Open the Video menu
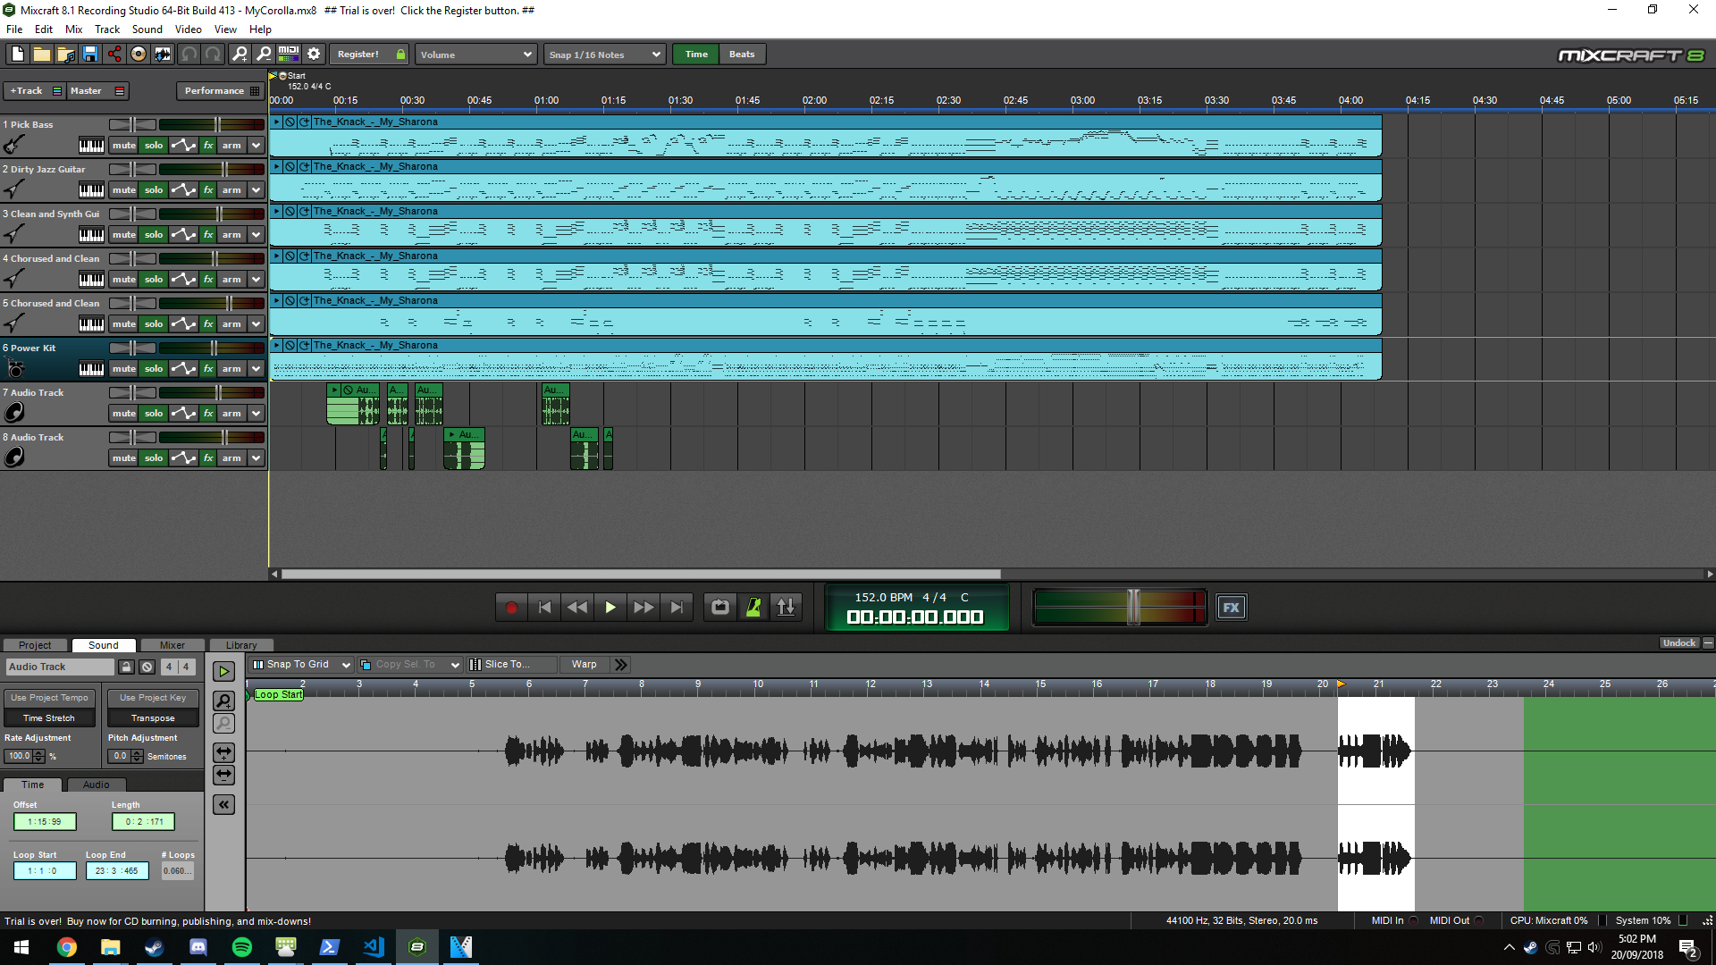Image resolution: width=1716 pixels, height=965 pixels. pos(188,29)
